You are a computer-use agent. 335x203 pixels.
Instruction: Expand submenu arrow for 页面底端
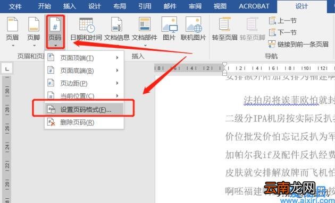(x=118, y=70)
